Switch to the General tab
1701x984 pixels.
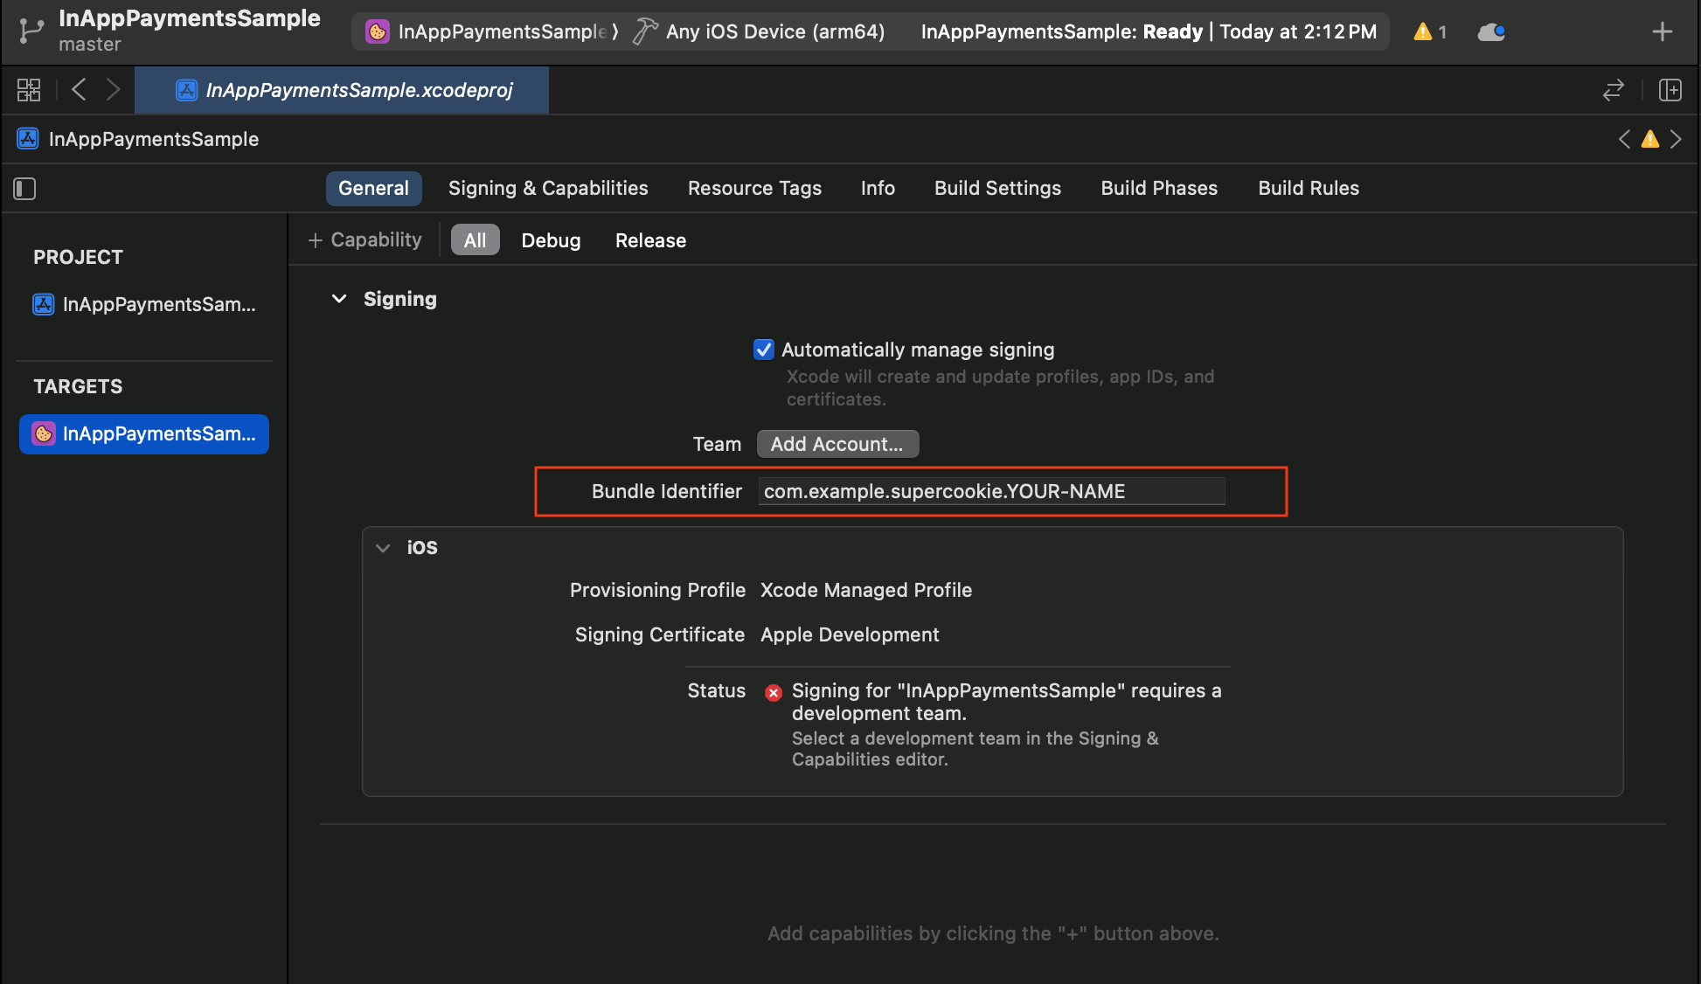tap(373, 189)
